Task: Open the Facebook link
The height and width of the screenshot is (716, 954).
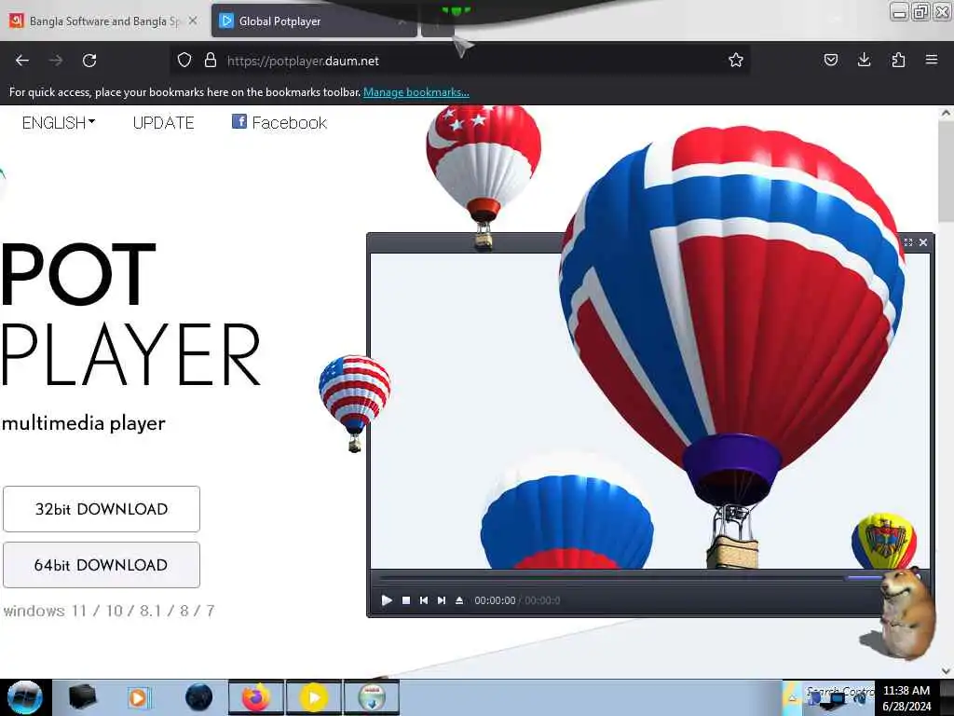Action: (279, 122)
